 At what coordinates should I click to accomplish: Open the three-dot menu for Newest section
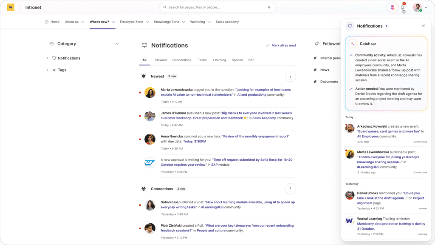(290, 76)
